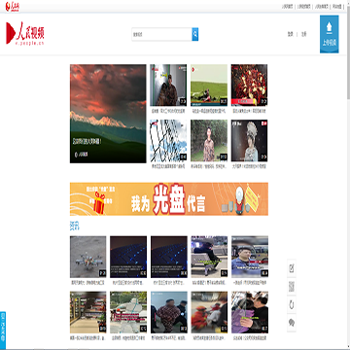Click the title under the drone video
This screenshot has width=350, height=350.
coord(87,283)
